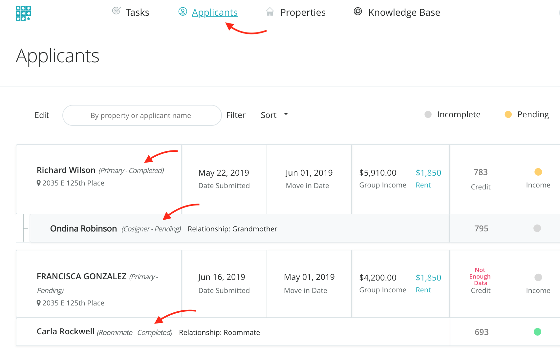Click the Knowledge Base lifebuoy icon
Image resolution: width=560 pixels, height=352 pixels.
pos(357,11)
